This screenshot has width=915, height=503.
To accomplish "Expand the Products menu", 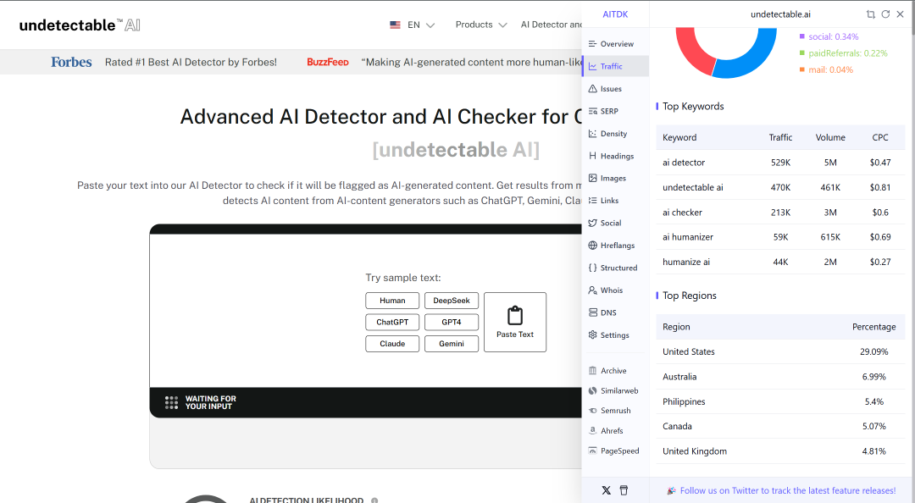I will tap(481, 25).
